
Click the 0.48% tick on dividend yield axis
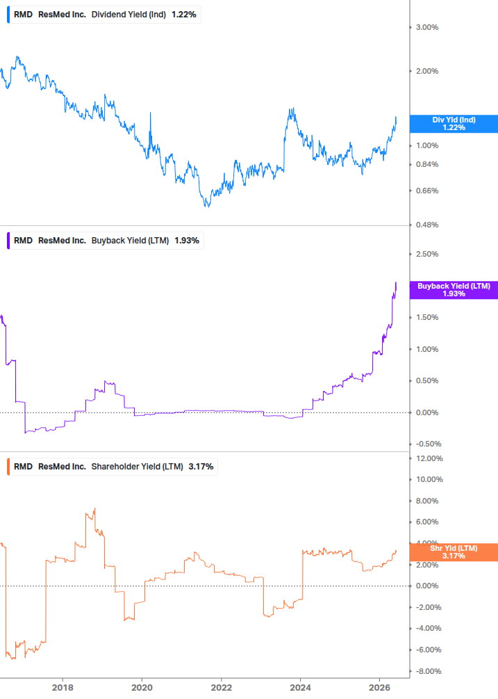pyautogui.click(x=426, y=225)
